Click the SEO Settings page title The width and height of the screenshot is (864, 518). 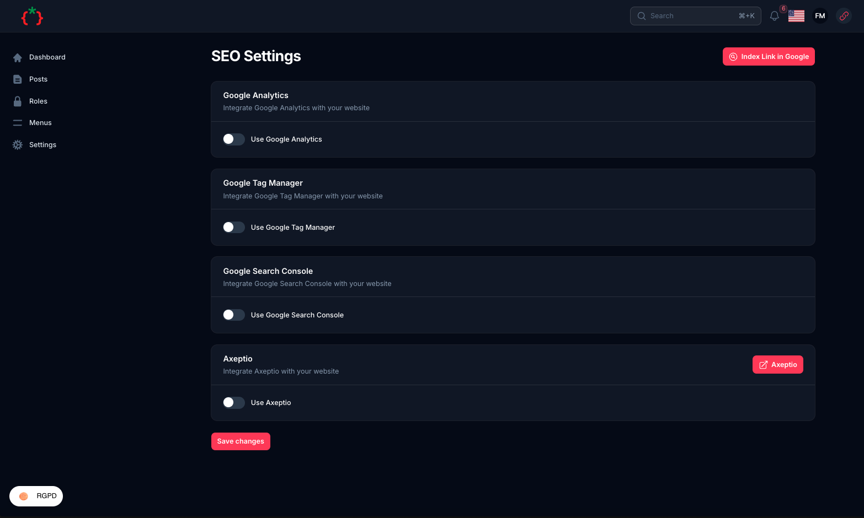click(x=256, y=56)
